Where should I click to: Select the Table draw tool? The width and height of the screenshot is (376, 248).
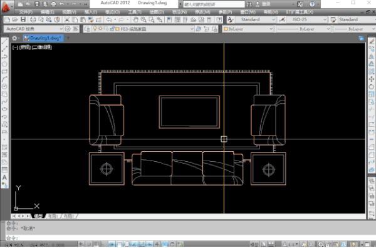(x=4, y=170)
